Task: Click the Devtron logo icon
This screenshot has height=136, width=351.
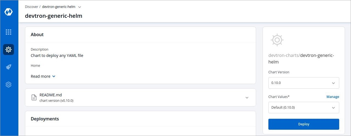Action: [9, 12]
